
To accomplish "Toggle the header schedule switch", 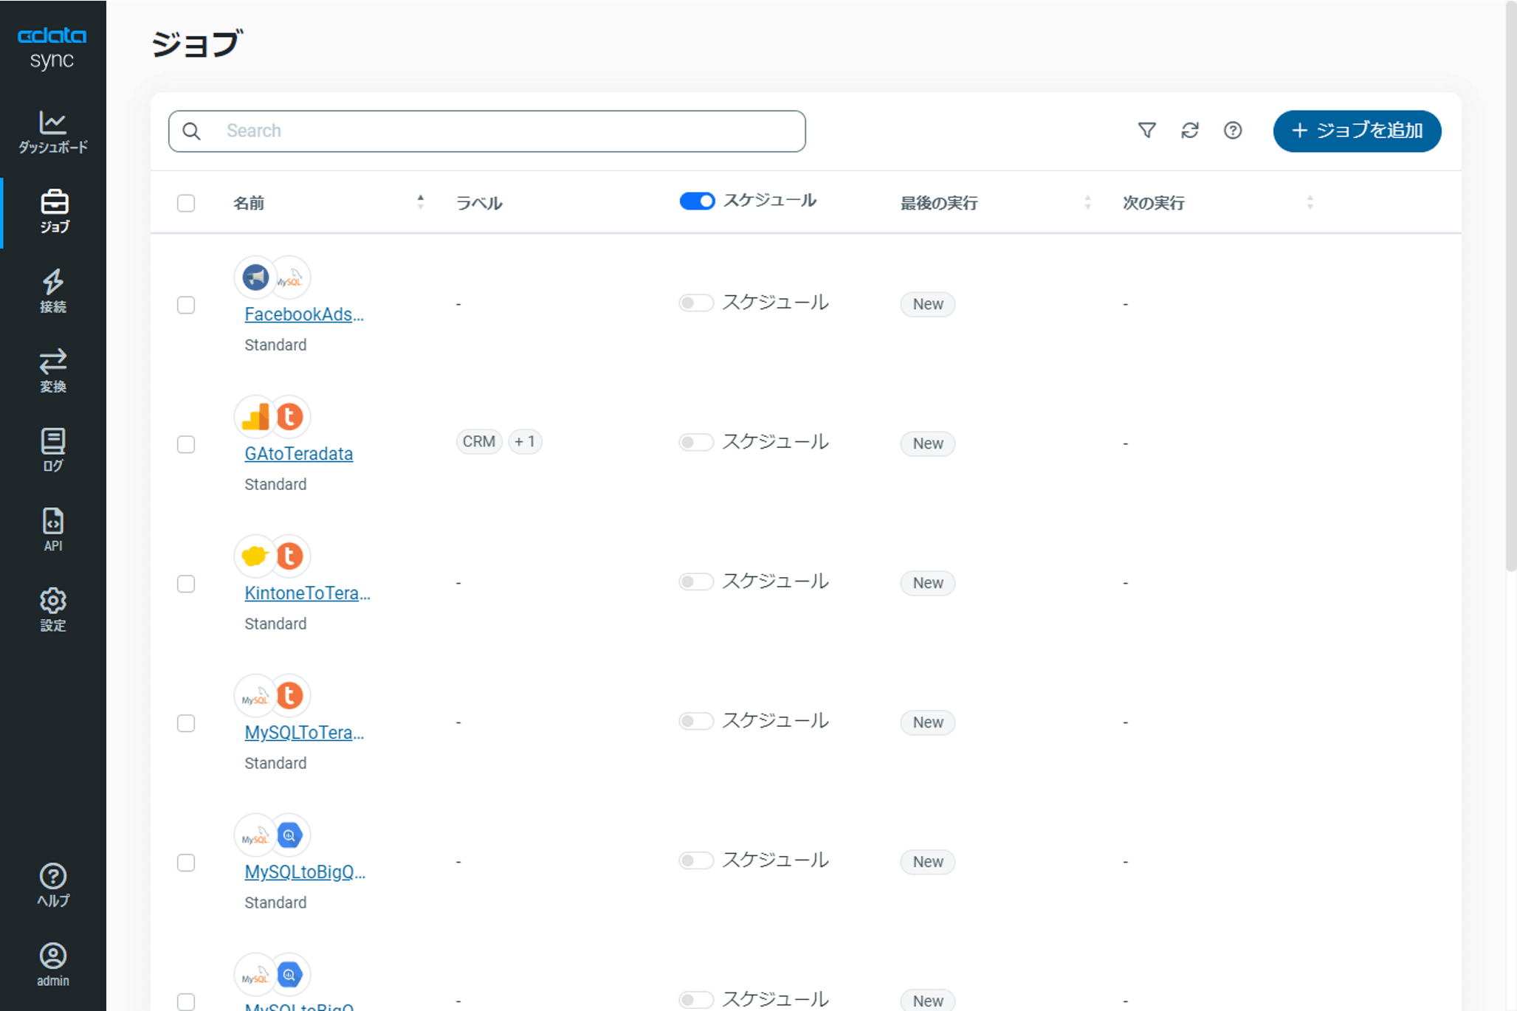I will pos(696,201).
